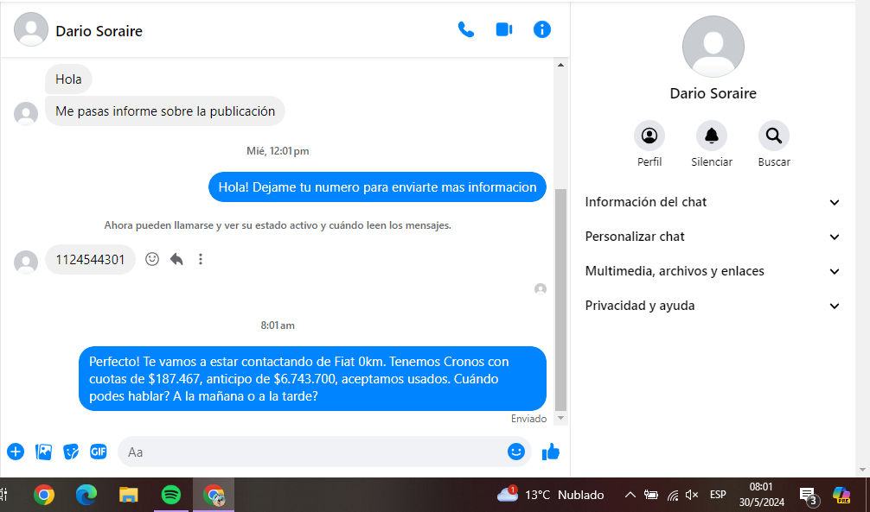Switch input language ESP
870x512 pixels.
(718, 495)
